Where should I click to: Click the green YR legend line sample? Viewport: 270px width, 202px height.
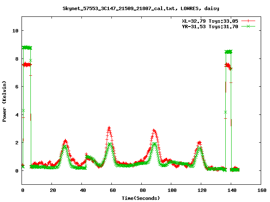coord(248,26)
